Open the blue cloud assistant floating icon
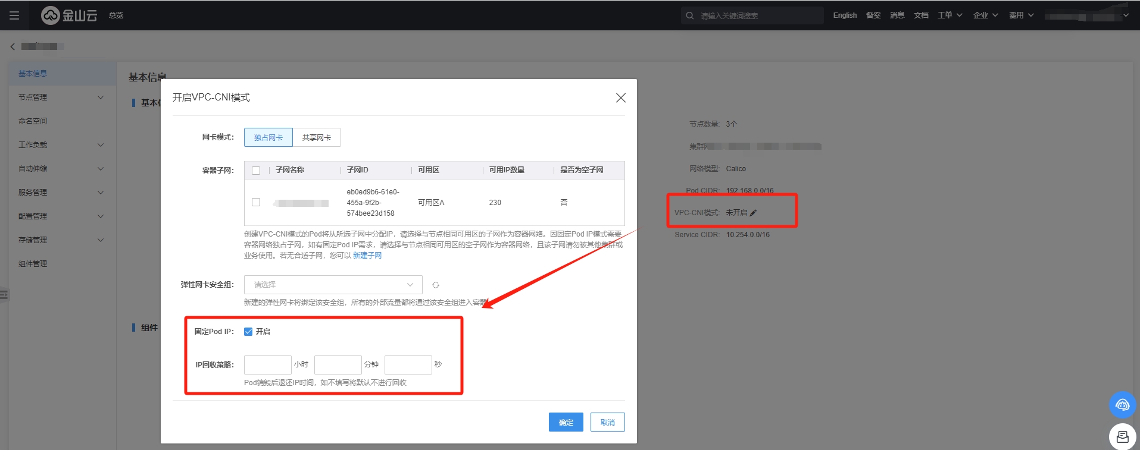The image size is (1140, 450). [x=1122, y=405]
